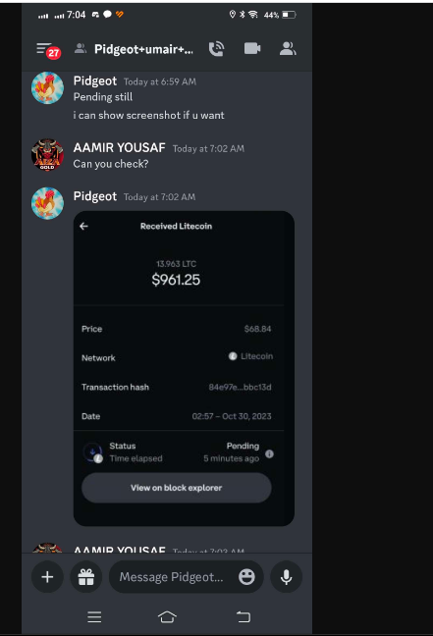This screenshot has height=636, width=433.
Task: Tap the plus attachment button
Action: coord(47,577)
